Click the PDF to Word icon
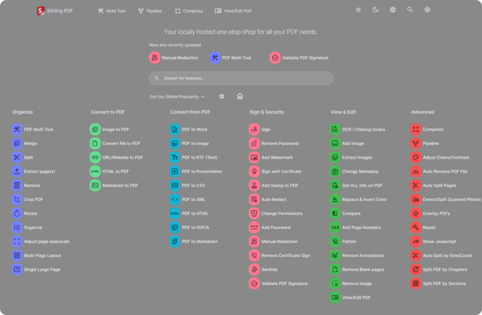Image resolution: width=482 pixels, height=315 pixels. [175, 130]
